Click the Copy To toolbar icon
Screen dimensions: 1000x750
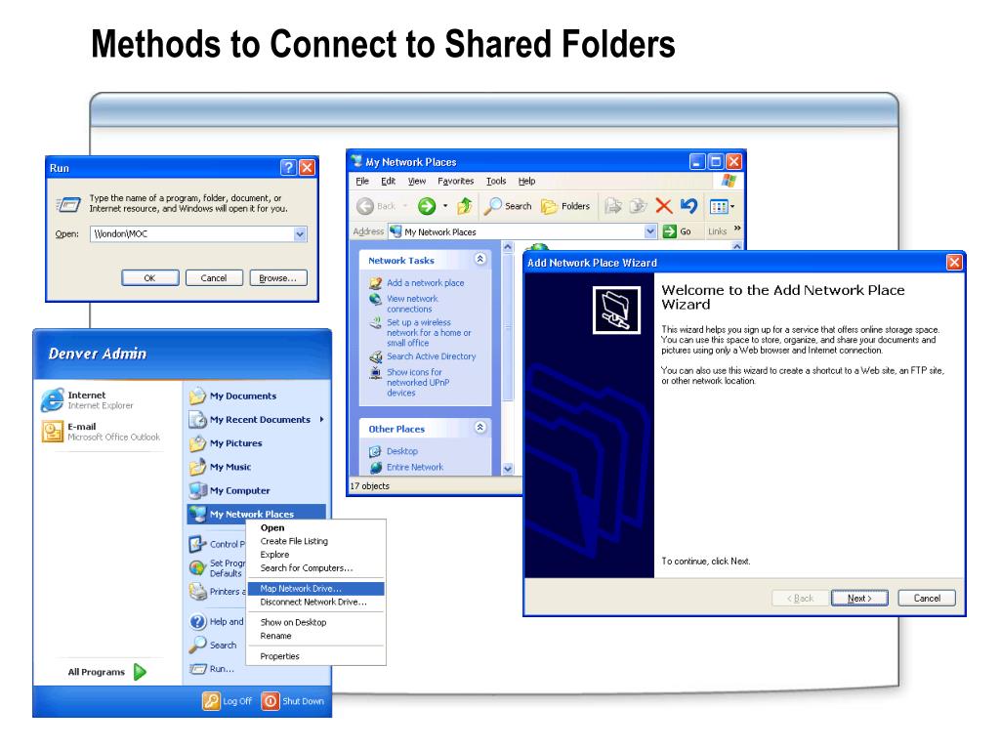pyautogui.click(x=638, y=205)
